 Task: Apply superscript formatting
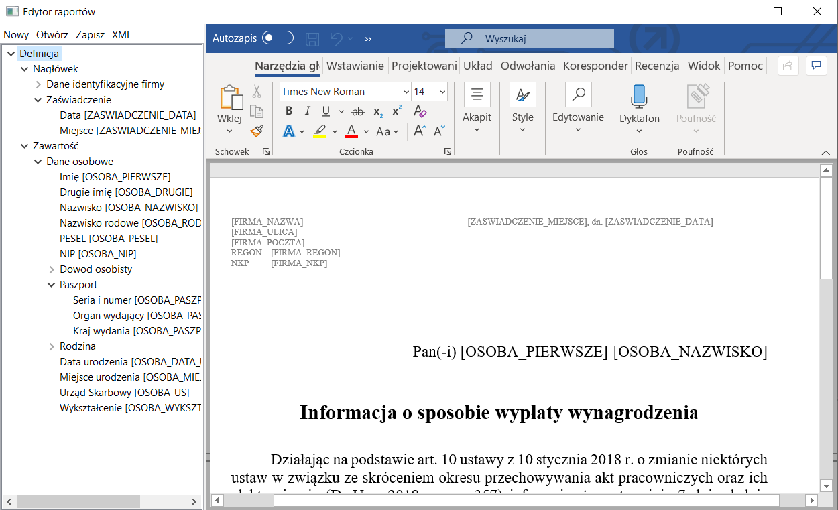click(397, 111)
